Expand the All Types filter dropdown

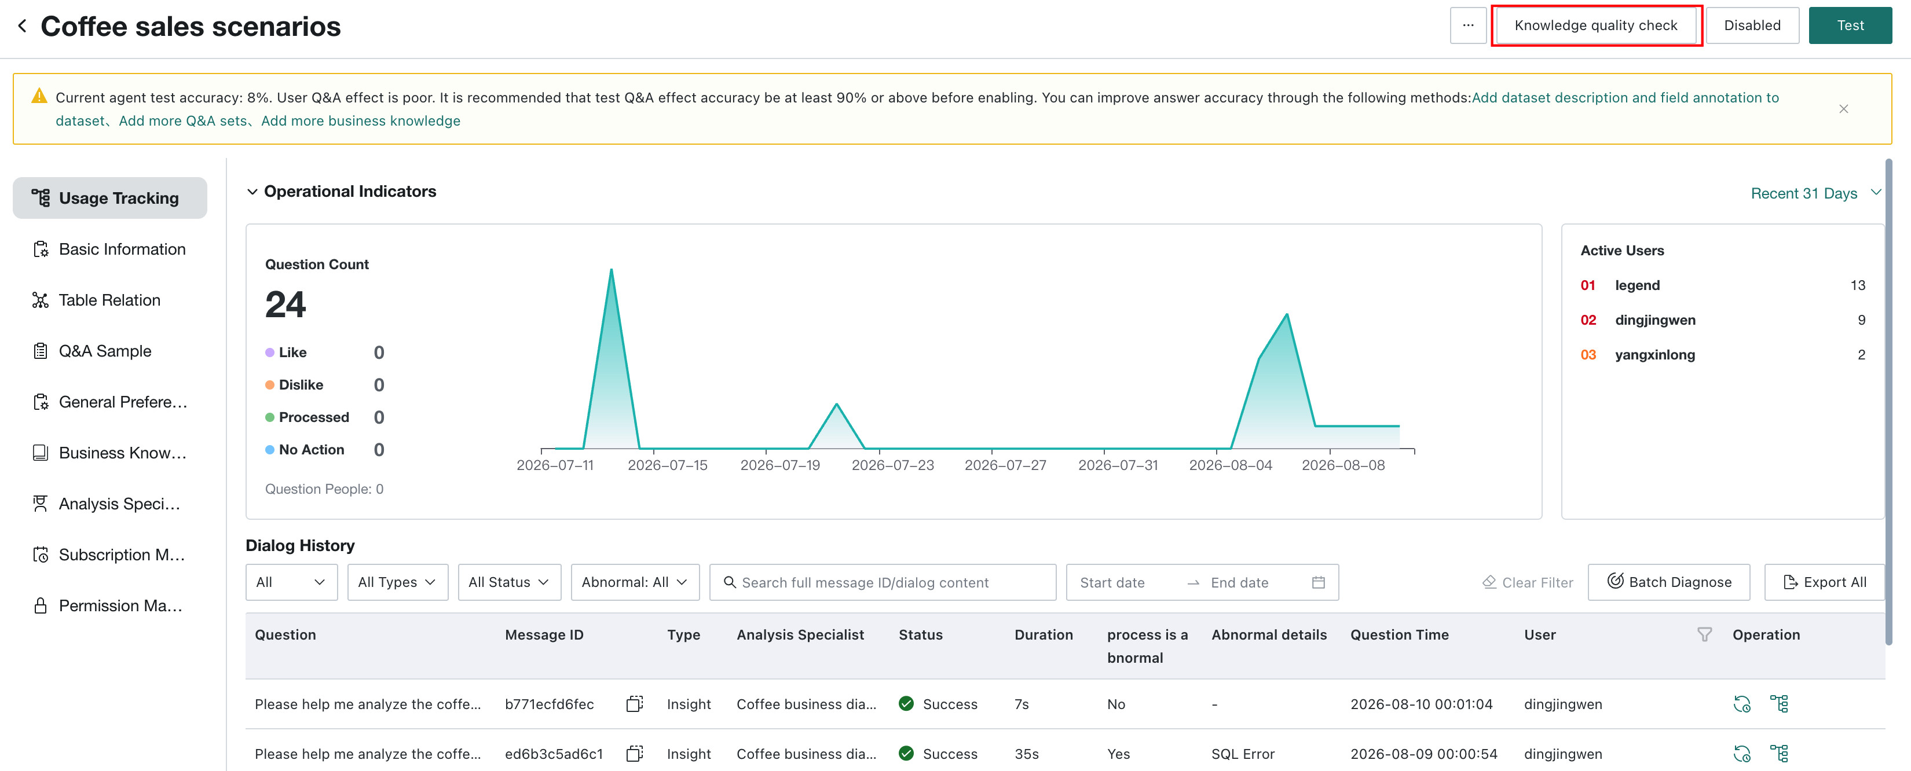(x=398, y=582)
